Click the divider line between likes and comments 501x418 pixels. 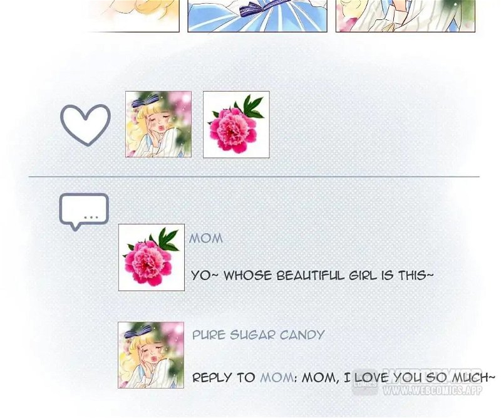pyautogui.click(x=254, y=176)
